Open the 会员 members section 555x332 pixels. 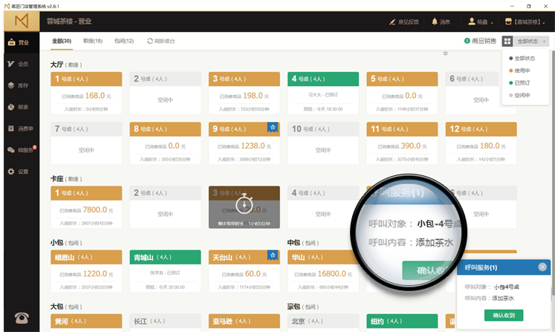point(22,64)
